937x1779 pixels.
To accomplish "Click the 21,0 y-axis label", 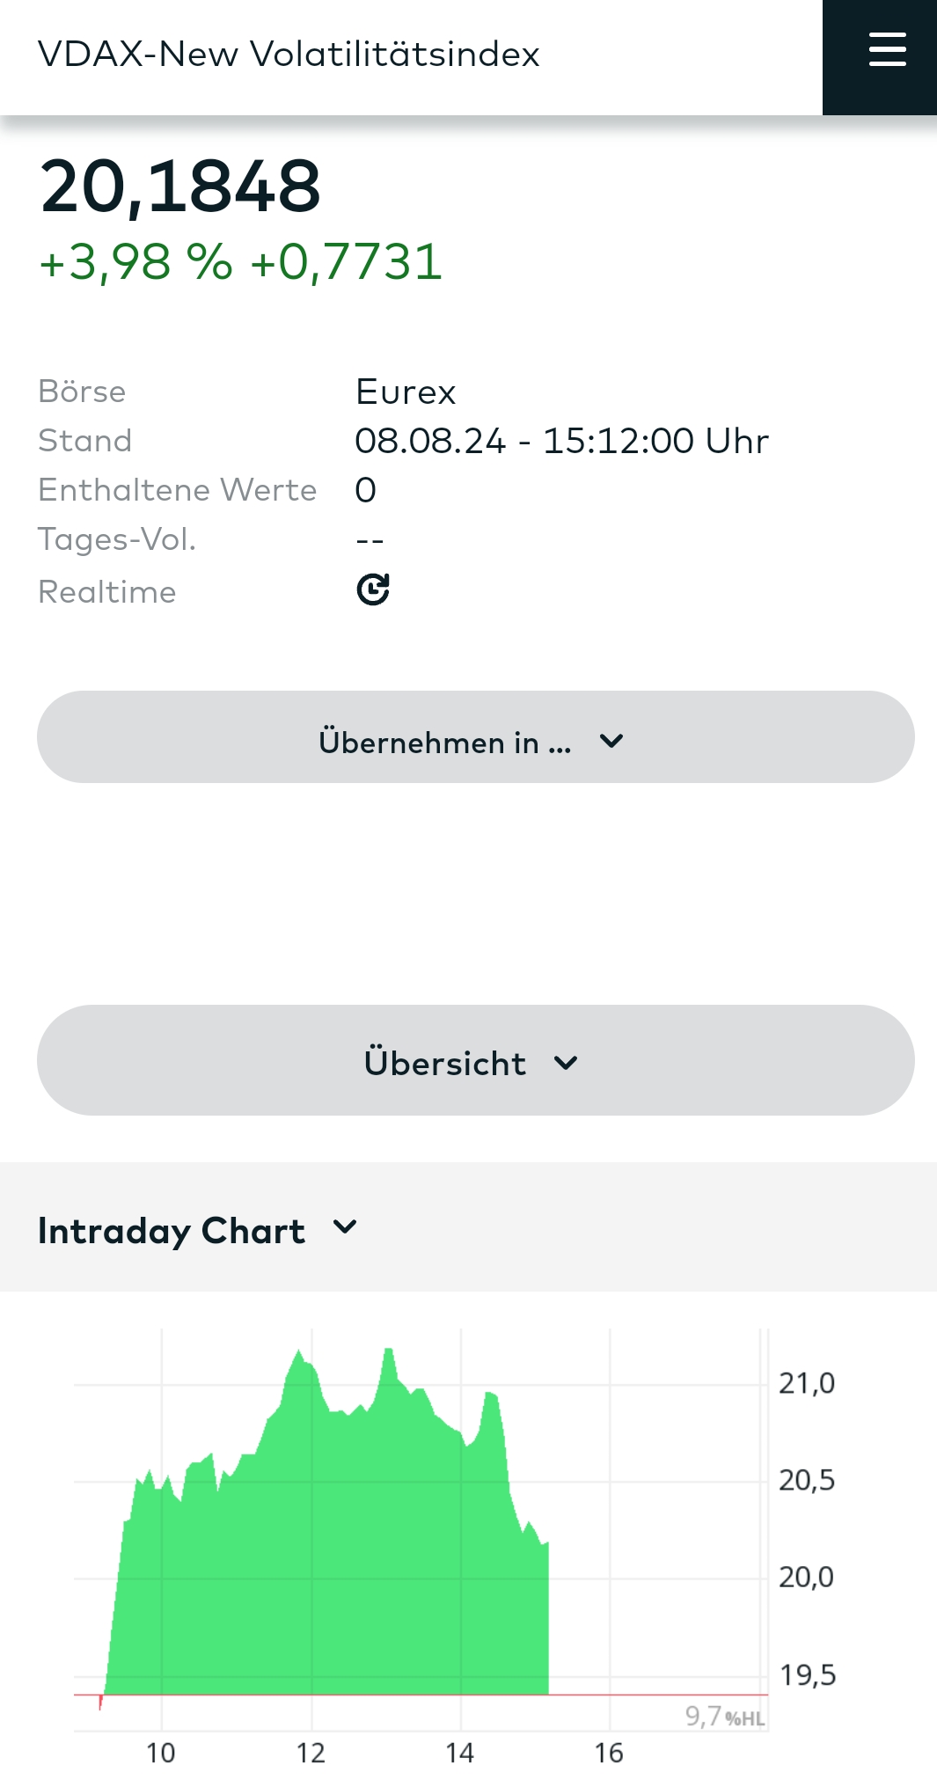I will (806, 1384).
